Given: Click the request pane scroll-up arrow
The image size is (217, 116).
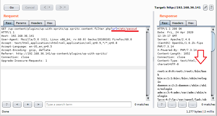Looking at the screenshot, I should (148, 29).
